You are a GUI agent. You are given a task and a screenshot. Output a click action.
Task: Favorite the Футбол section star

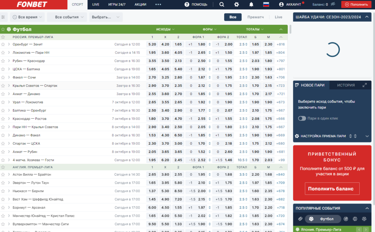click(3, 29)
